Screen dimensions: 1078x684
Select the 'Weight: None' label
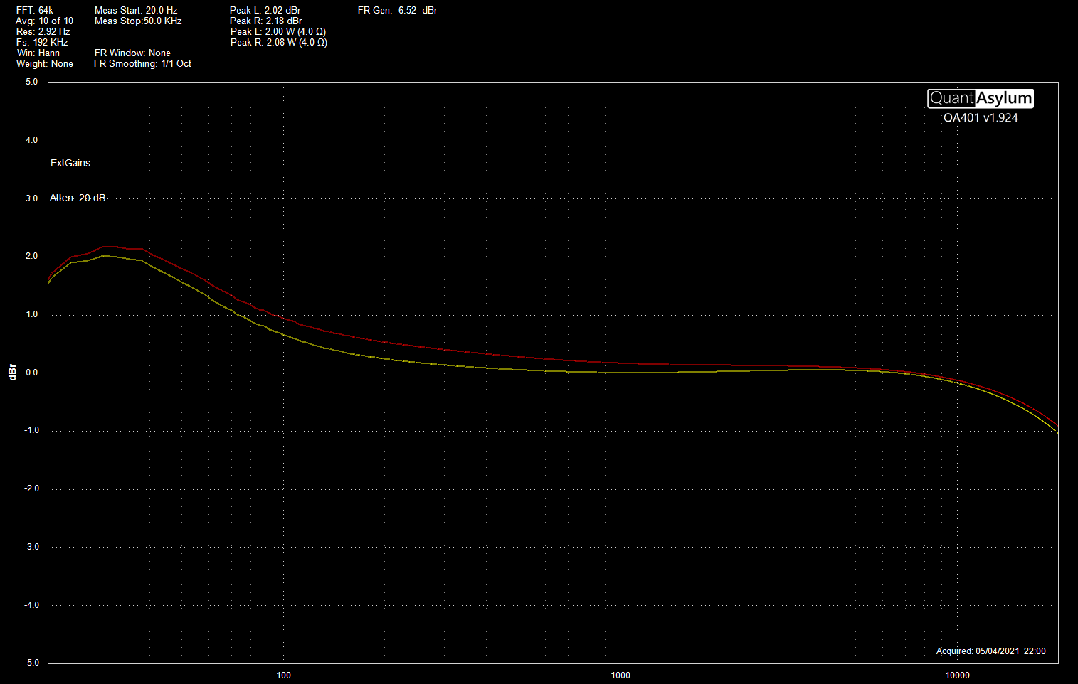45,64
